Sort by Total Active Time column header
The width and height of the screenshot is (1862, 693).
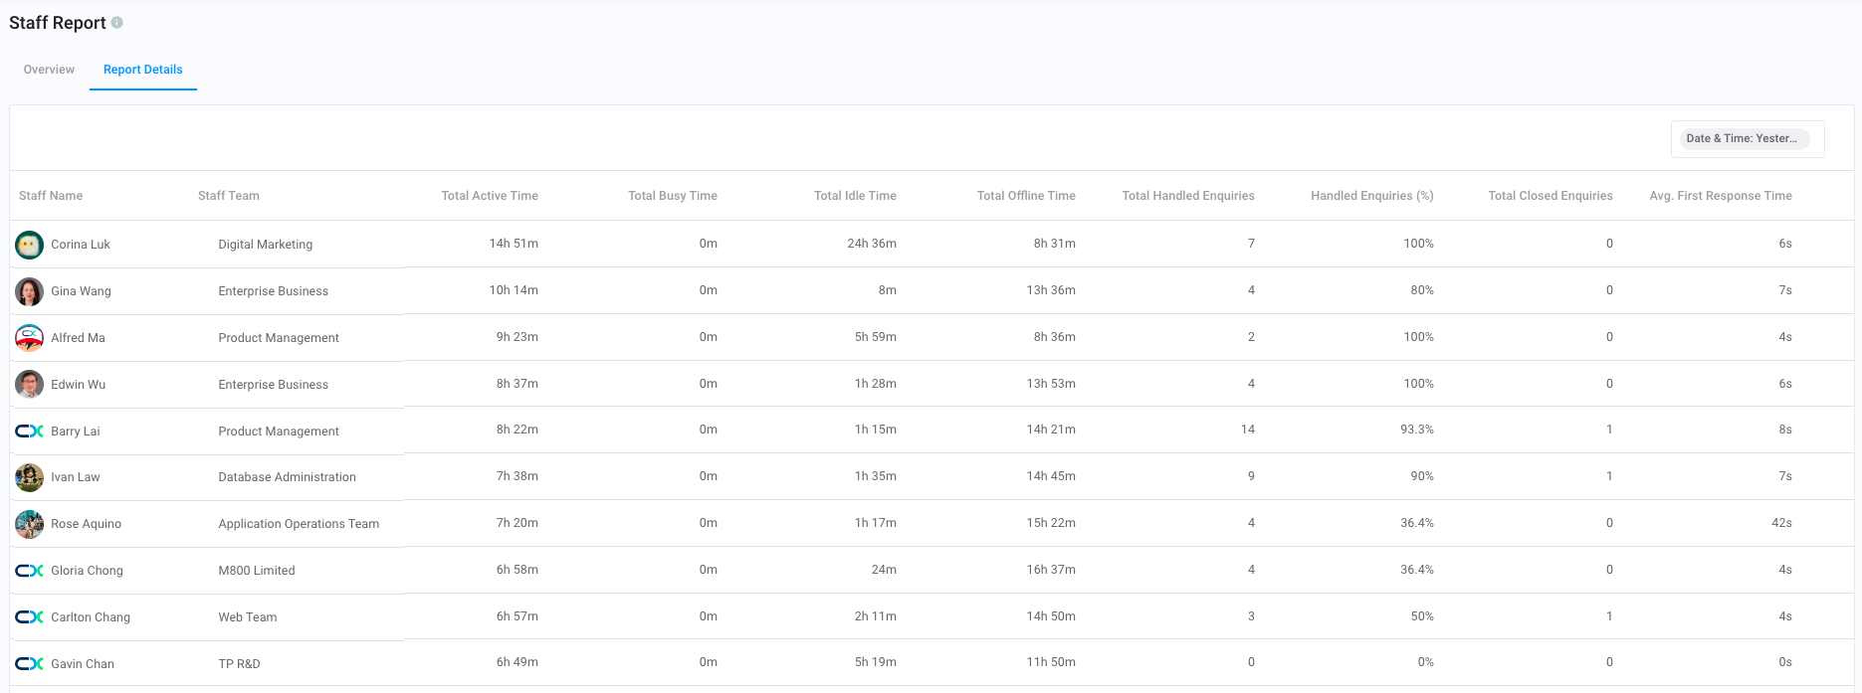[489, 196]
